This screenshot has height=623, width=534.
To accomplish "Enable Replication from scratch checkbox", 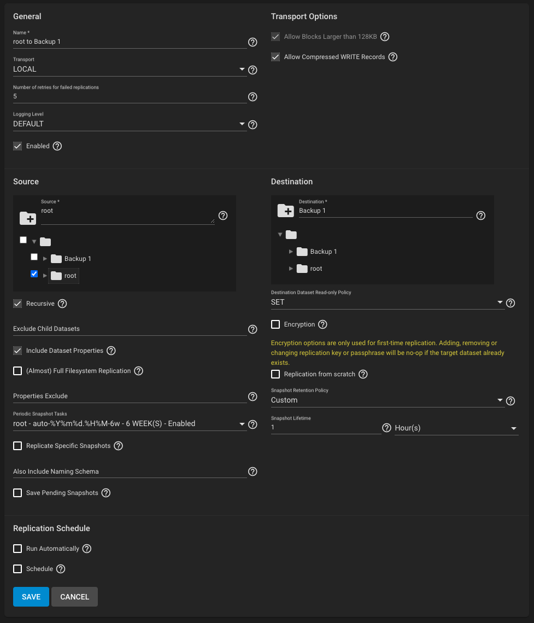I will pos(275,374).
